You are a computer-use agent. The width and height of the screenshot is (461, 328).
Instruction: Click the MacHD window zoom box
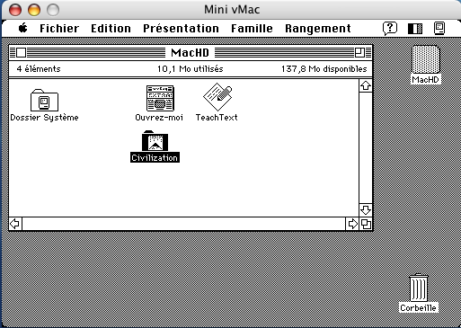pyautogui.click(x=359, y=53)
